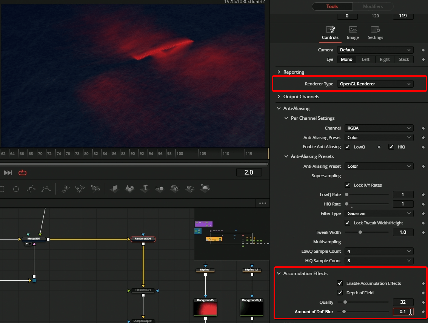Toggle the Depth of Field checkbox
Screen dimensions: 428x323
coord(340,293)
